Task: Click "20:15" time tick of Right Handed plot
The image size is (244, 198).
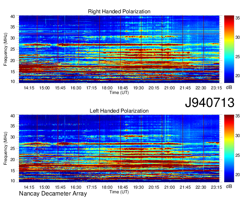Action: (154, 88)
